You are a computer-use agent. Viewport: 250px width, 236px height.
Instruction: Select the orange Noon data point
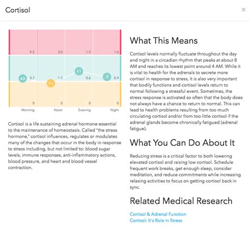(x=51, y=83)
